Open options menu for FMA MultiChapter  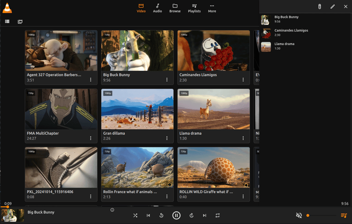[x=91, y=138]
